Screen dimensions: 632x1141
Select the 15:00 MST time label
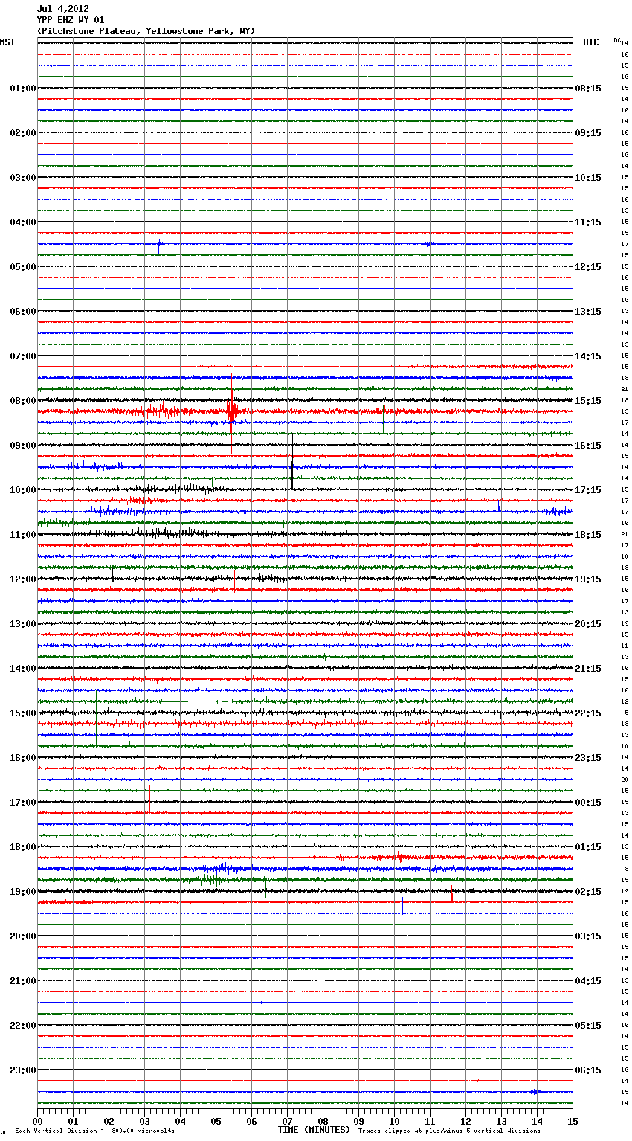tap(22, 713)
